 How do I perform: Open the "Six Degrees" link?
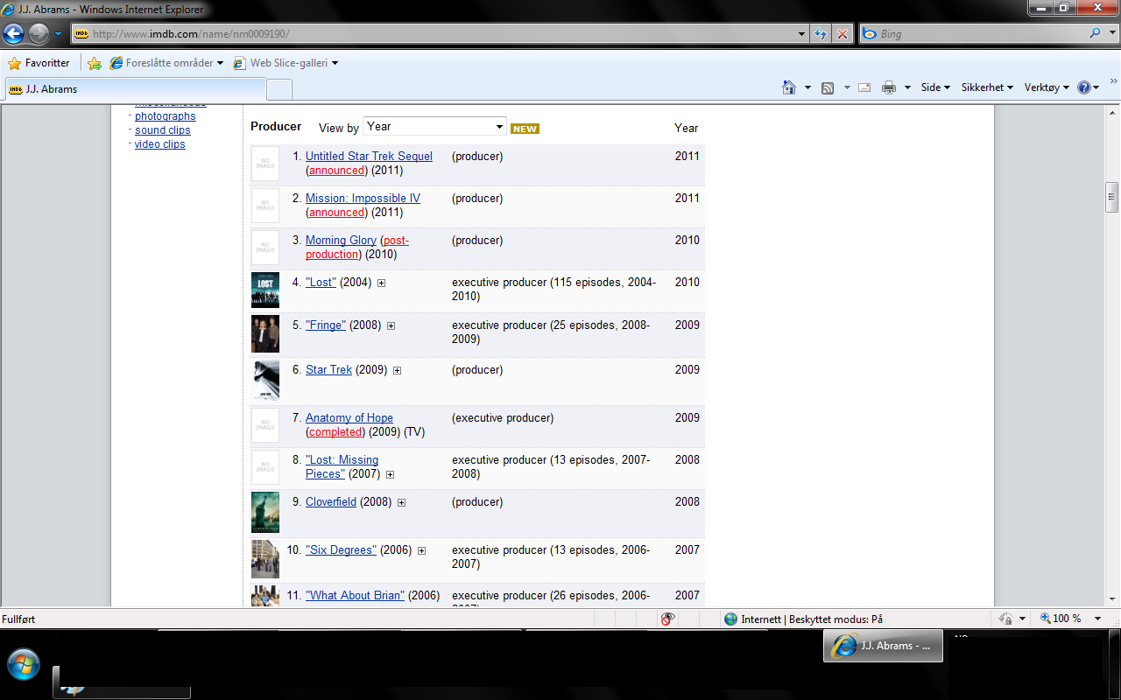[x=341, y=550]
